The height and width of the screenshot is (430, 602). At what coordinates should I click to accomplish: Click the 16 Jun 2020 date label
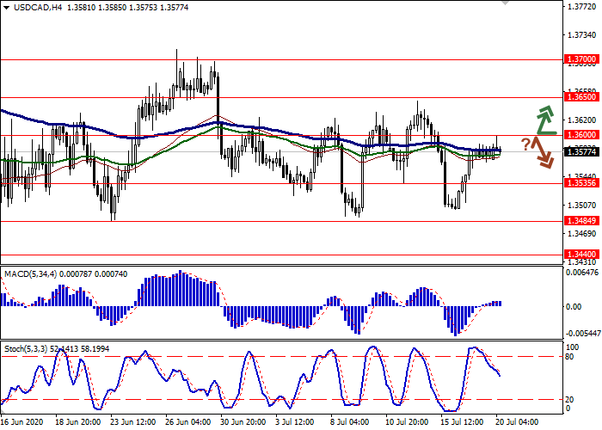pyautogui.click(x=23, y=422)
